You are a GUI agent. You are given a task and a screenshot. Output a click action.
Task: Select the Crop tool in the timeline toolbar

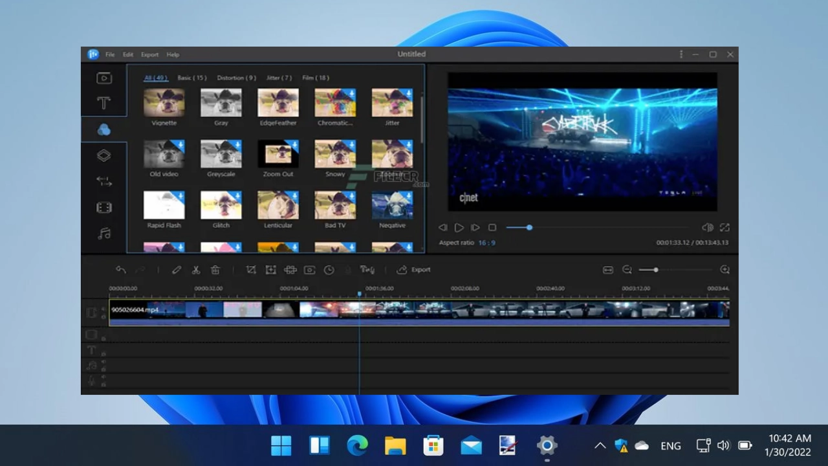[251, 270]
